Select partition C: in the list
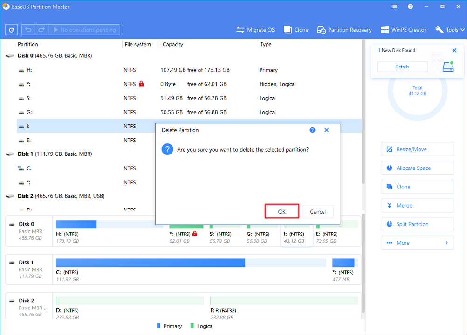The height and width of the screenshot is (335, 467). point(86,168)
